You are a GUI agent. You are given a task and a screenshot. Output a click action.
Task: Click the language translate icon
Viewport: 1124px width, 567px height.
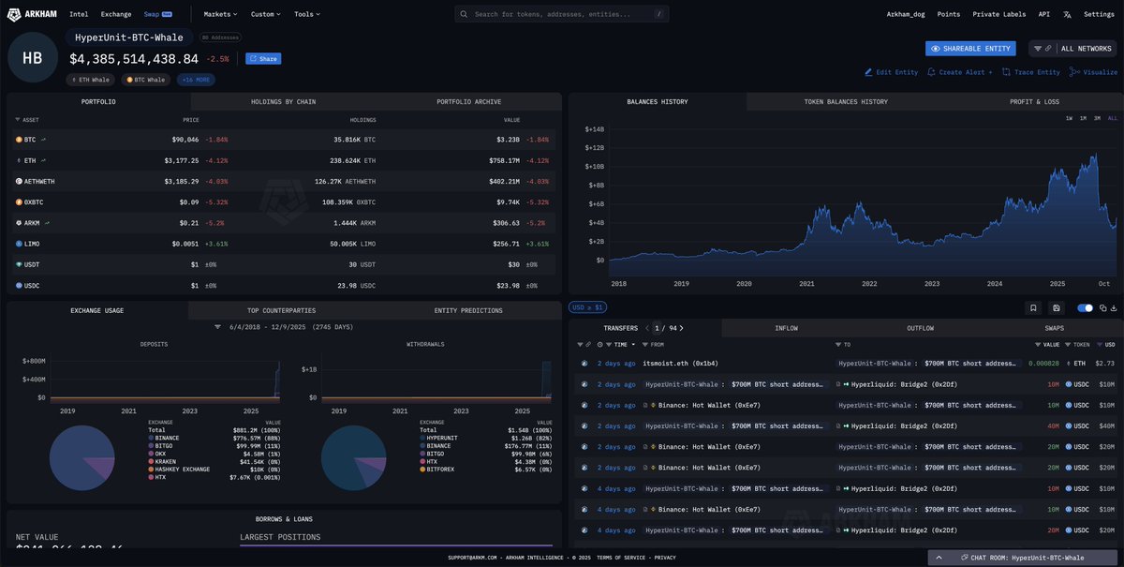[1067, 14]
